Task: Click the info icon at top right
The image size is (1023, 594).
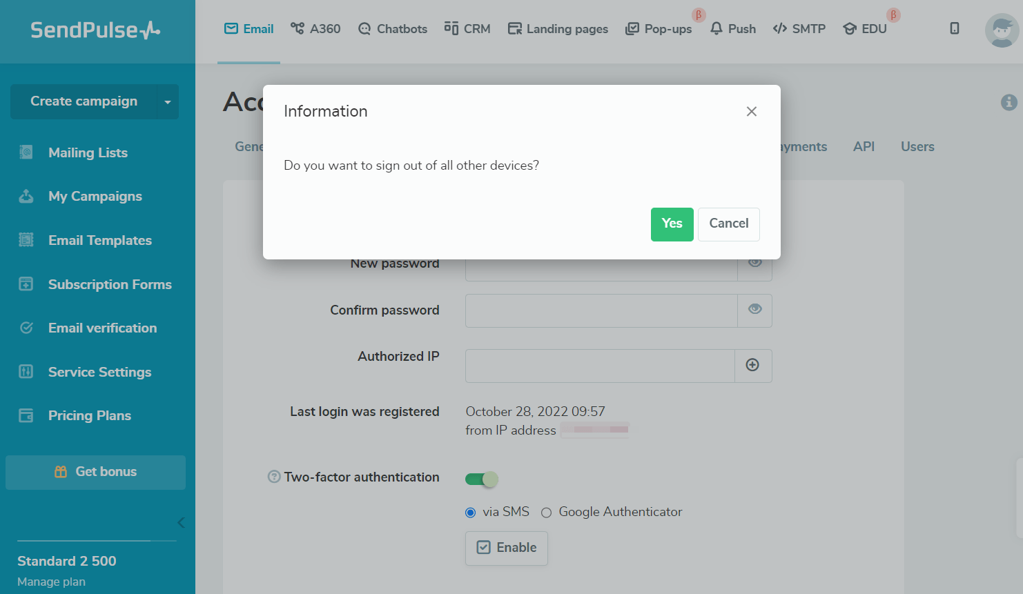Action: pyautogui.click(x=1009, y=103)
